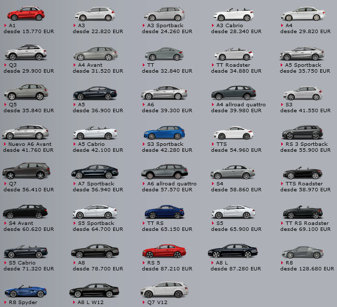Click the price 'desde 42.280 EUR'
This screenshot has width=337, height=307.
point(167,150)
